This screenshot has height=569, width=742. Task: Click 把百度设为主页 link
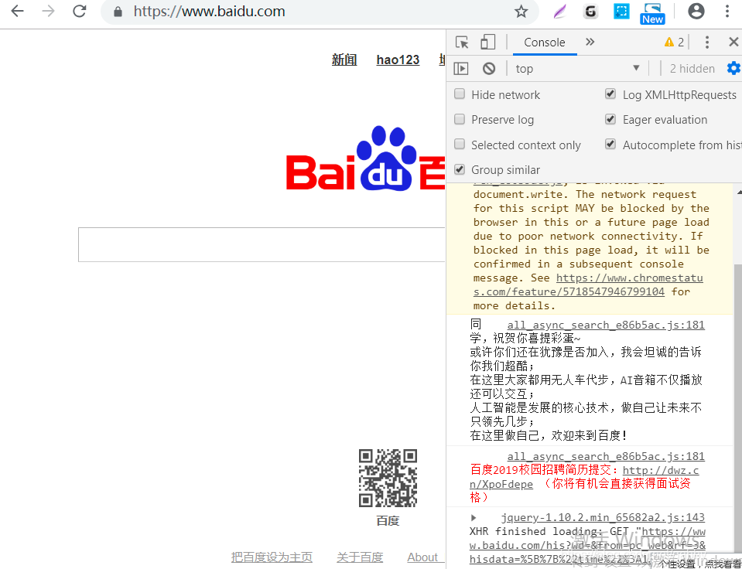[x=272, y=557]
